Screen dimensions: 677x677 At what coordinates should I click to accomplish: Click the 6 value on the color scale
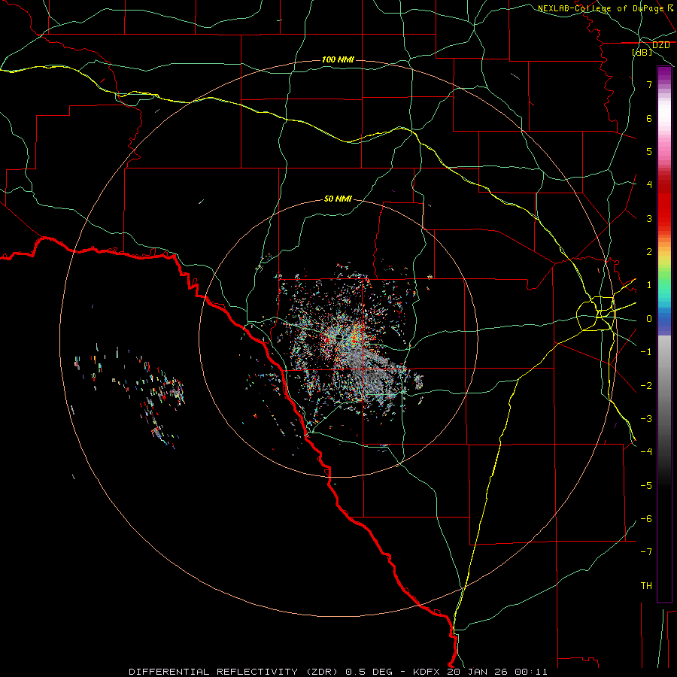click(x=649, y=118)
